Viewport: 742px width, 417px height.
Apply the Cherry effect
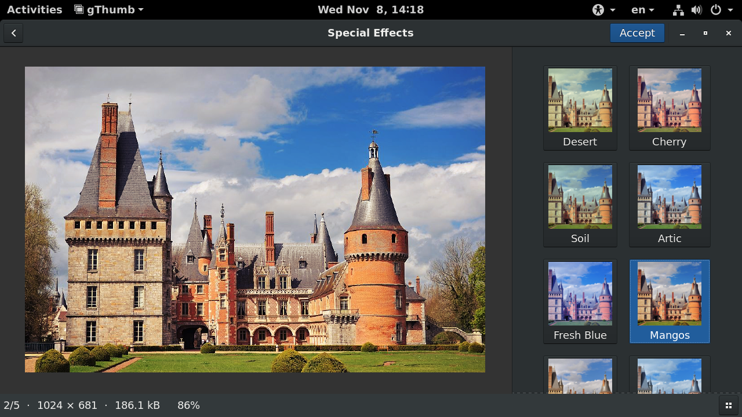point(670,108)
